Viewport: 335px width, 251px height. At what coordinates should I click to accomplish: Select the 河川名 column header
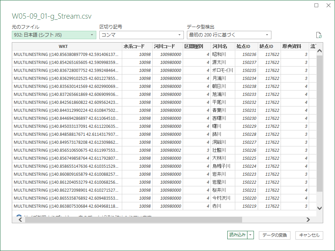220,46
